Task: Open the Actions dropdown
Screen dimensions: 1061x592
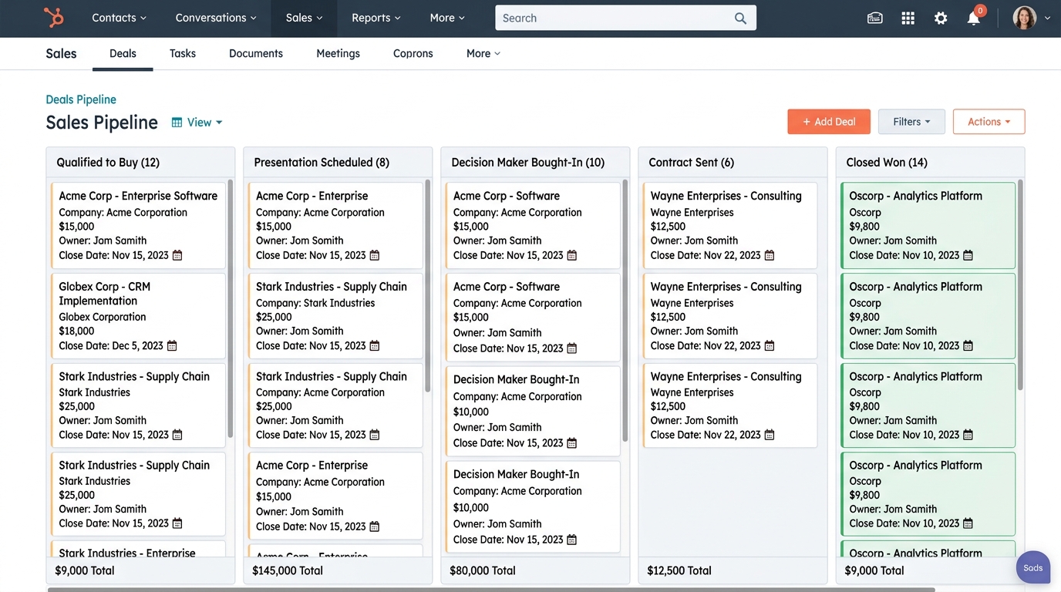Action: tap(989, 122)
